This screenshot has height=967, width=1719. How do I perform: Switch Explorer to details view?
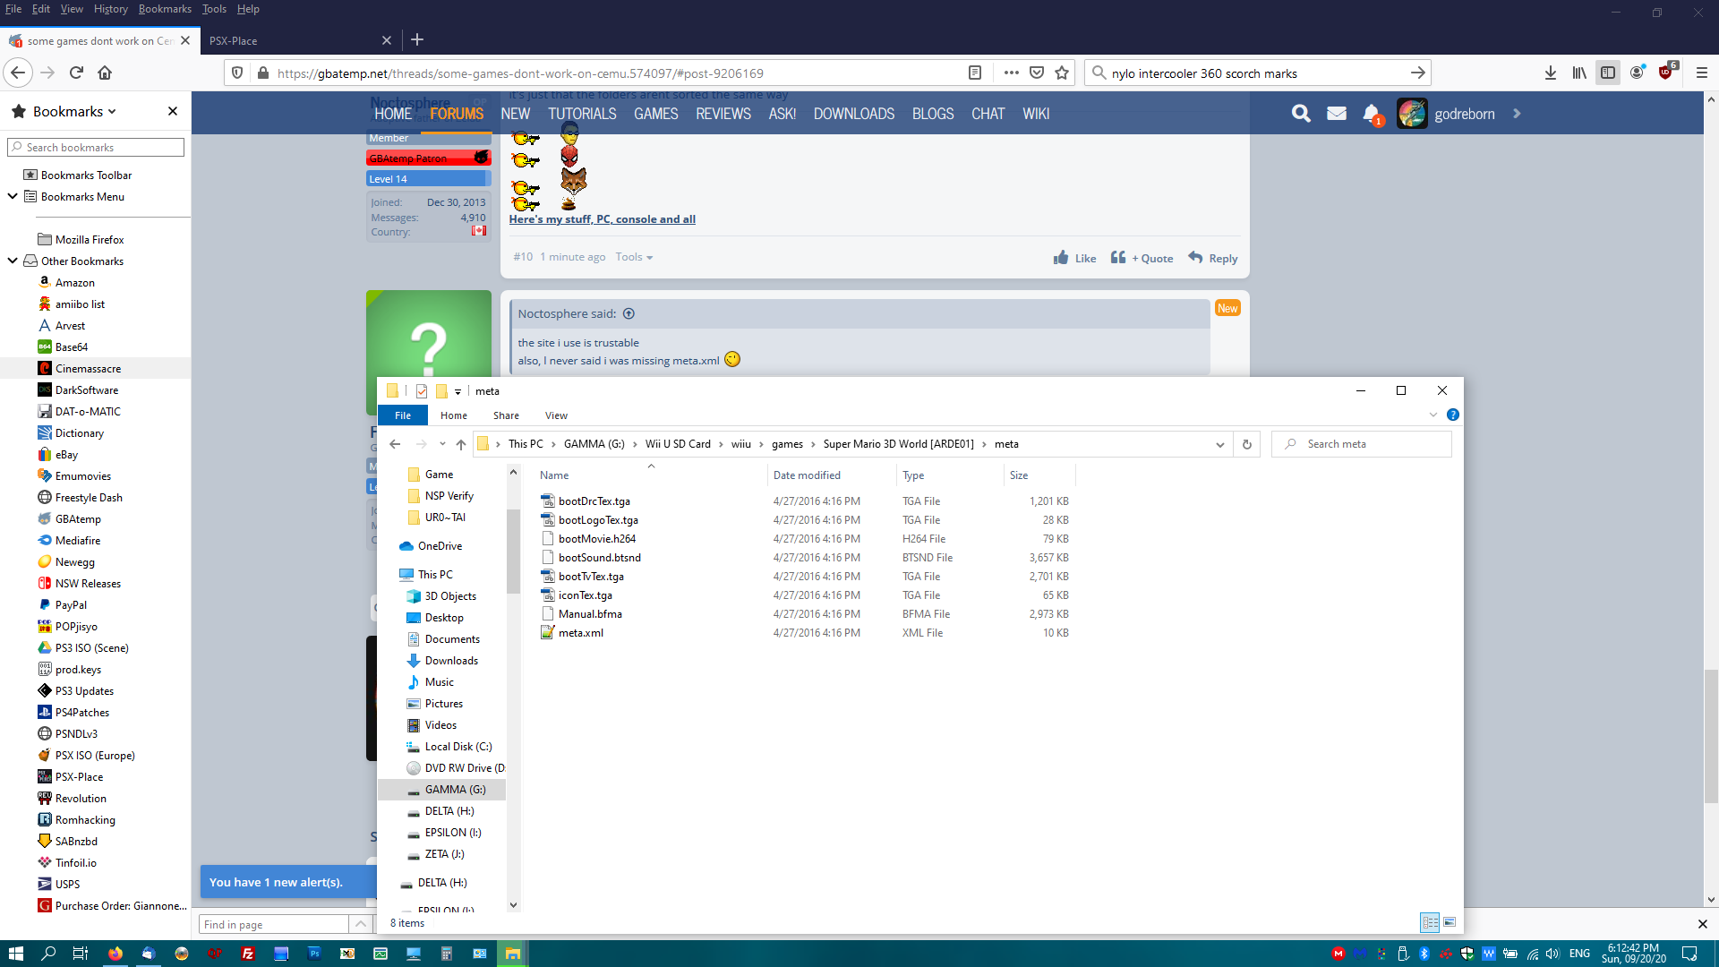(x=1430, y=922)
